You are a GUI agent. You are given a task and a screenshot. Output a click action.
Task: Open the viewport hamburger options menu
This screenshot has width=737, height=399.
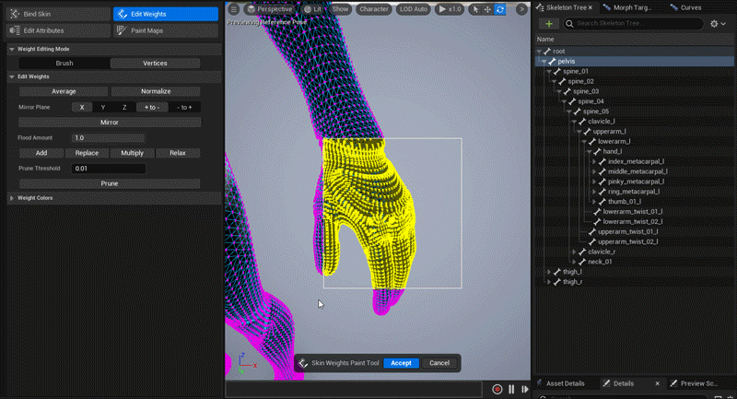coord(234,9)
